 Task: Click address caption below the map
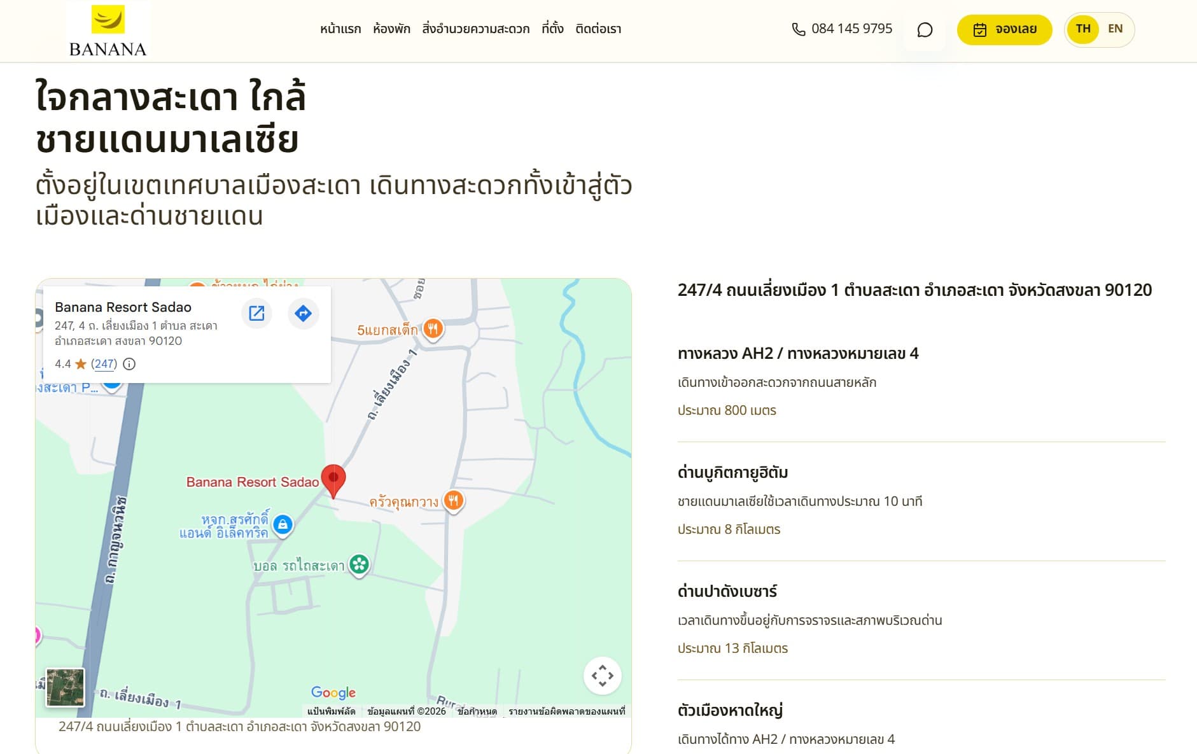pyautogui.click(x=239, y=727)
